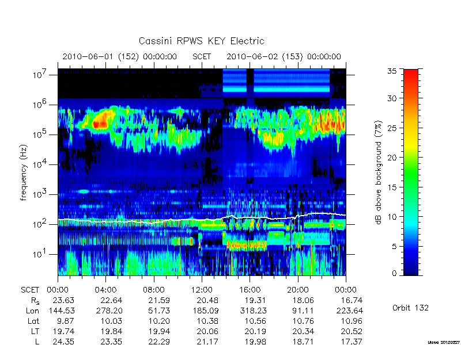Click the 10^5 frequency axis label

pos(40,135)
